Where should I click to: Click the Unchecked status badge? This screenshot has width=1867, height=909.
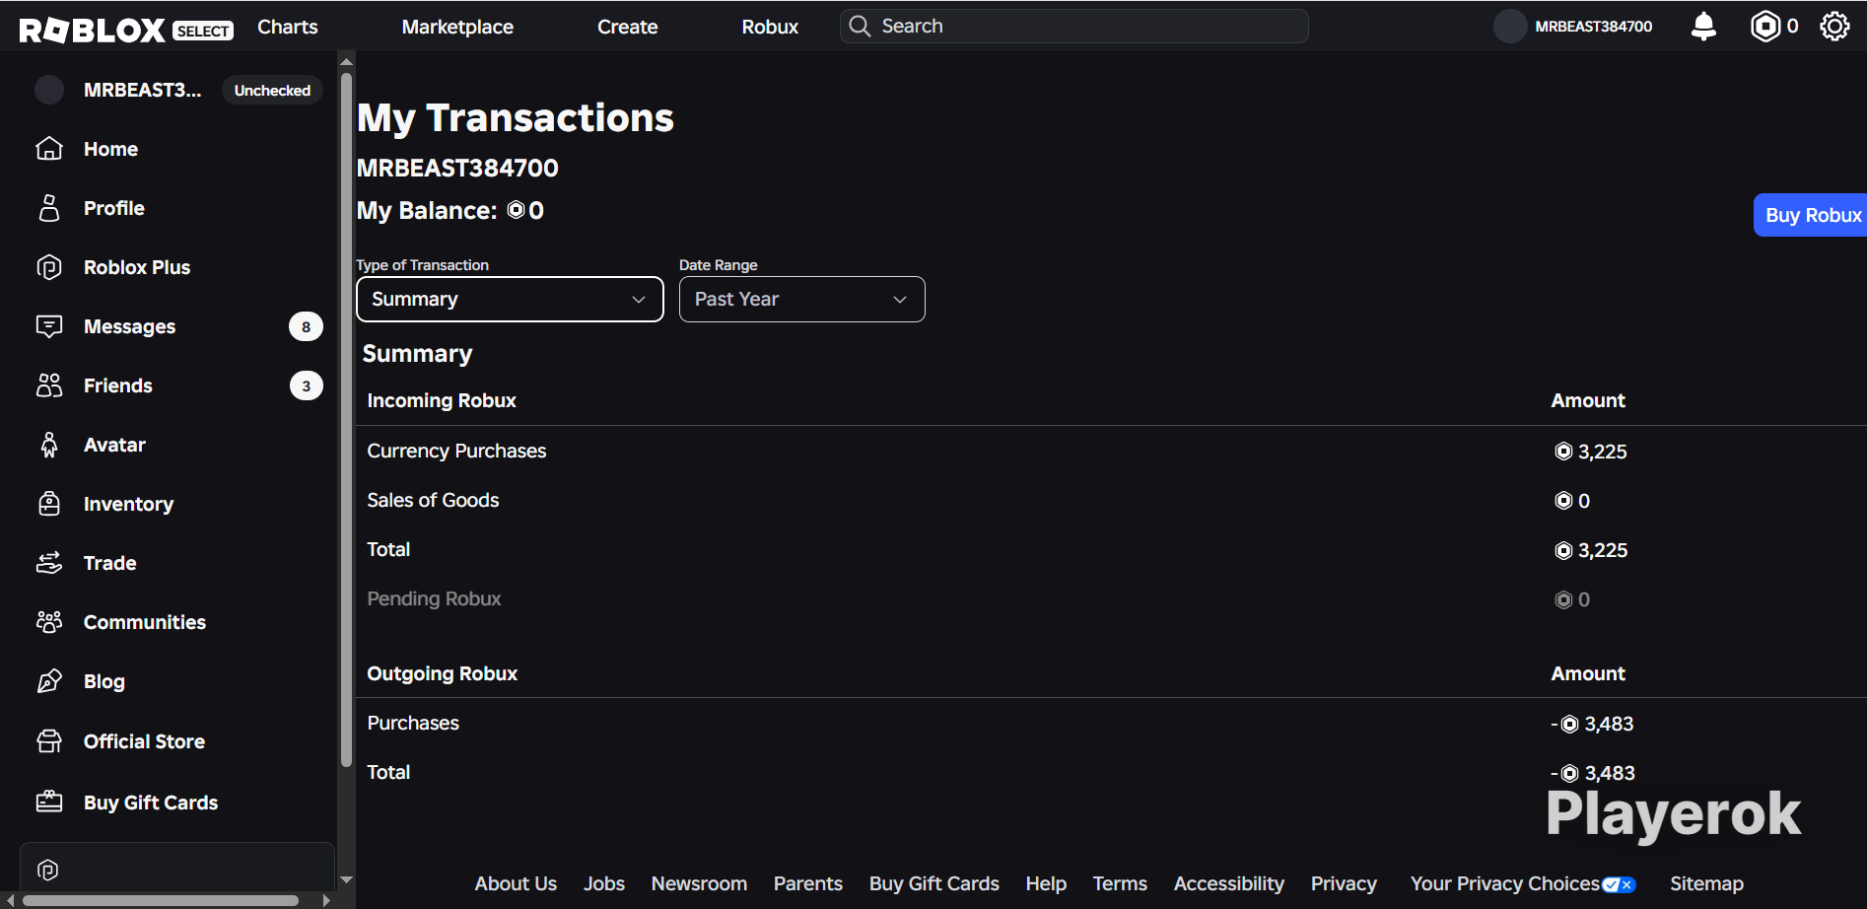coord(272,90)
